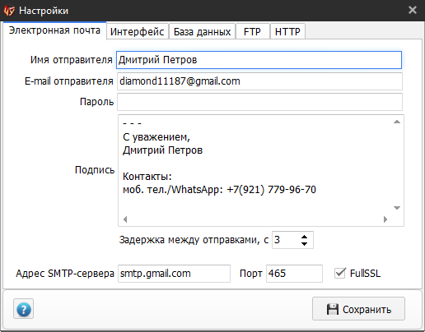Screen dimensions: 425x332
Task: Go to the HTTP tab
Action: (287, 32)
